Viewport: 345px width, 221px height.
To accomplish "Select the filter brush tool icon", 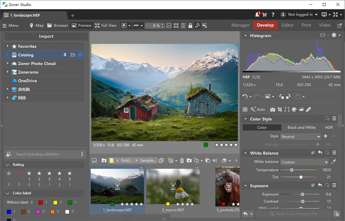I will coord(294,109).
